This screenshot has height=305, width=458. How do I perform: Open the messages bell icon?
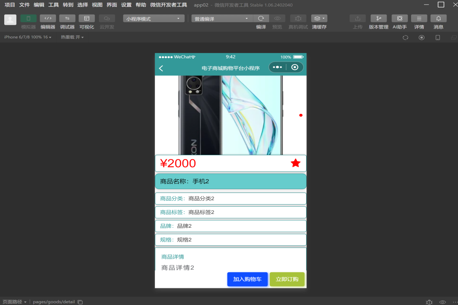point(438,18)
